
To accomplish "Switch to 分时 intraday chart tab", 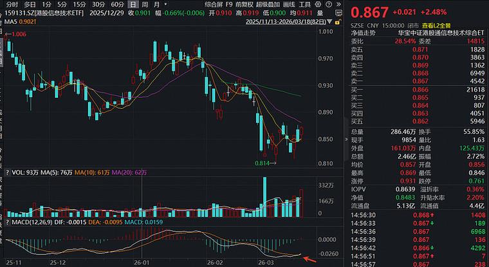I will point(12,5).
